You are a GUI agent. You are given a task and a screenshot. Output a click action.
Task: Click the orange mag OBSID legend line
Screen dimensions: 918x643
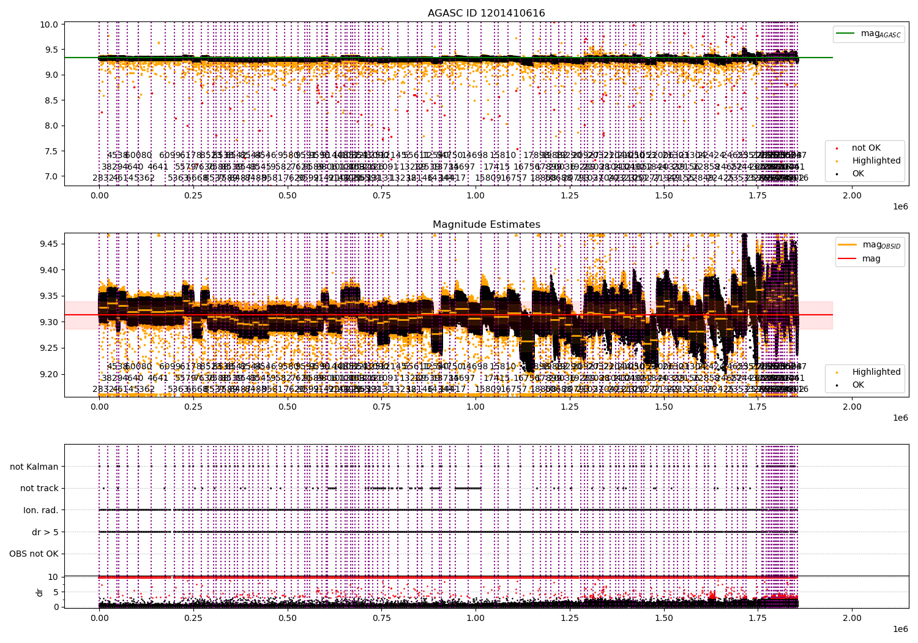point(848,245)
